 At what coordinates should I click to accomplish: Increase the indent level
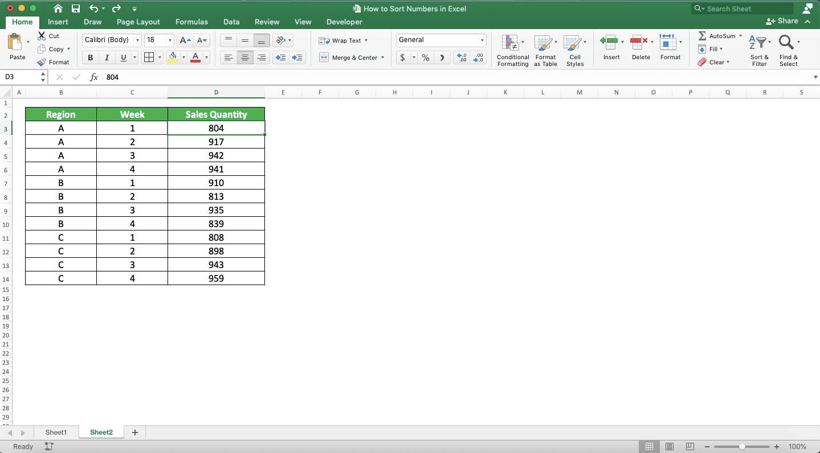click(297, 57)
